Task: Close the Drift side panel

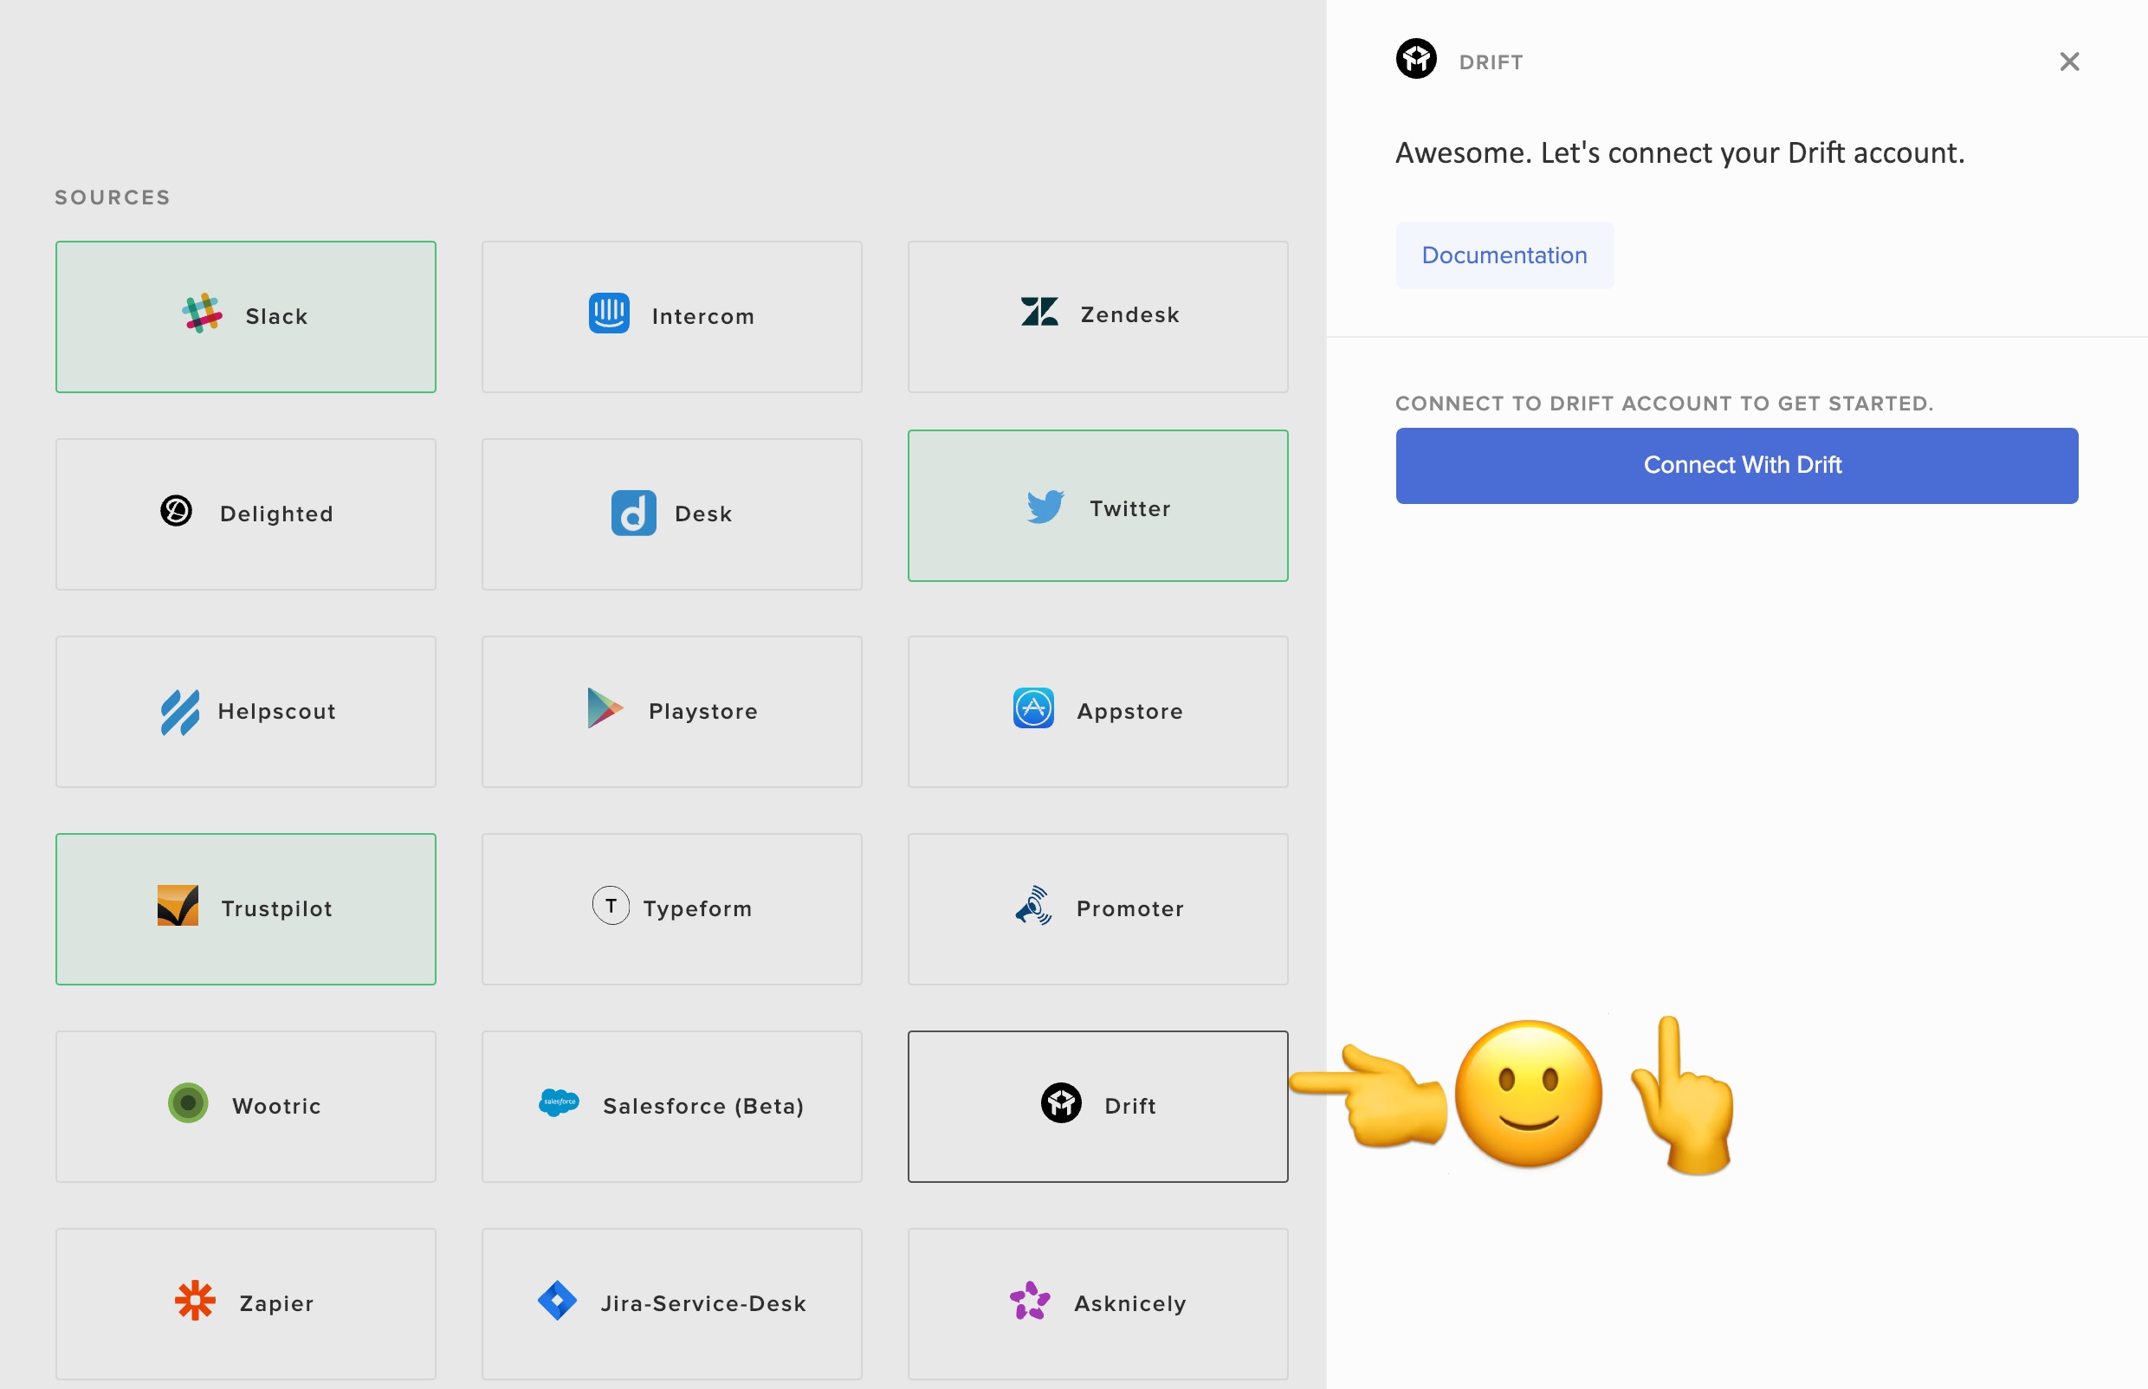Action: 2069,61
